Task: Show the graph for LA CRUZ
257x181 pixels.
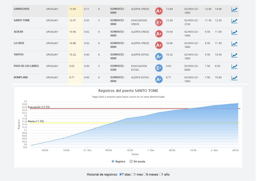Action: pos(234,44)
